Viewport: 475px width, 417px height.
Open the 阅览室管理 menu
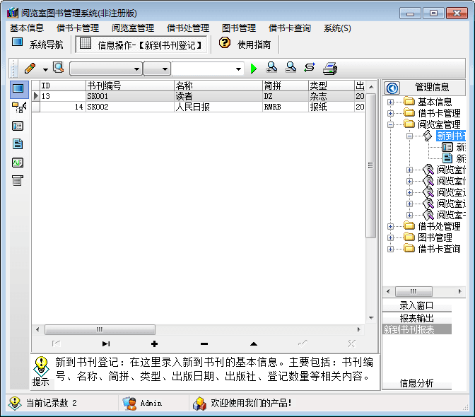tap(133, 28)
